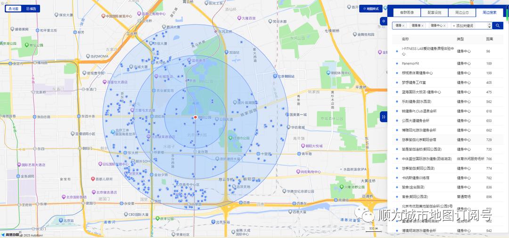Select the 乐刻健身 result row
The image size is (509, 238).
[x=448, y=102]
